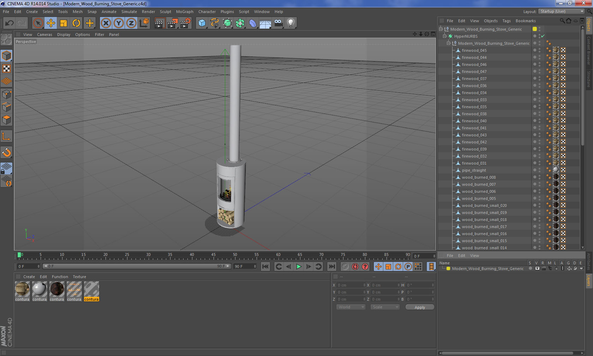Add a Light object
The image size is (593, 356).
[290, 23]
